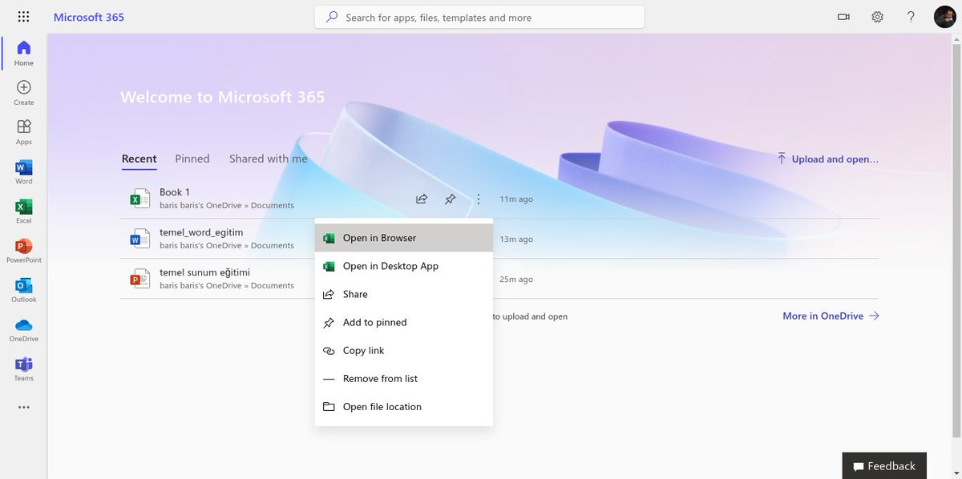Switch to Shared with me tab
962x479 pixels.
coord(269,159)
